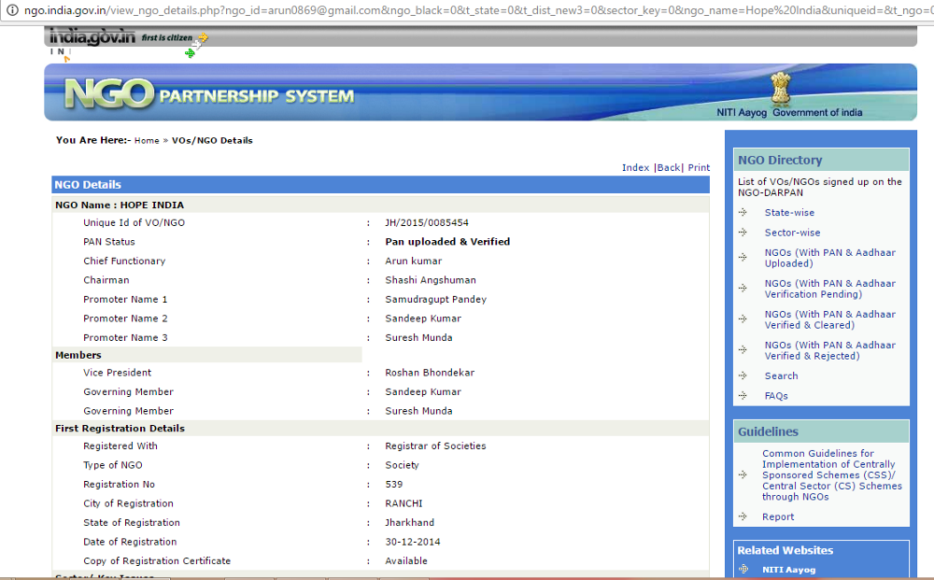Open the Index link

pyautogui.click(x=635, y=168)
